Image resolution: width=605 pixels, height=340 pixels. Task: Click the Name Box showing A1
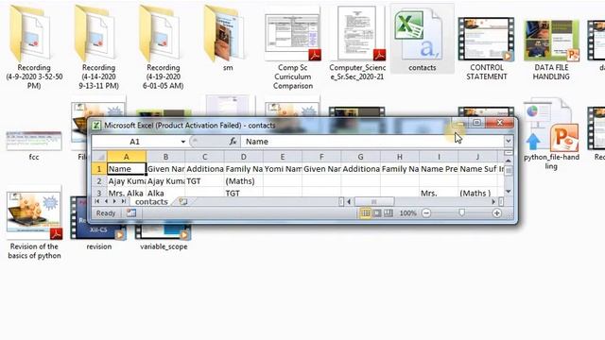[135, 142]
